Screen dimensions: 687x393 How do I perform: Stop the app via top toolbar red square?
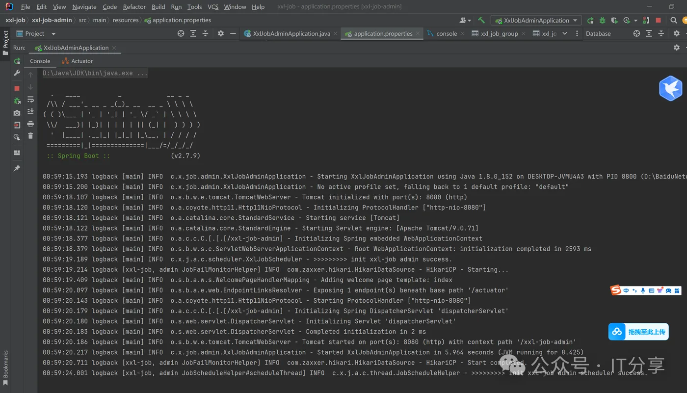[659, 20]
